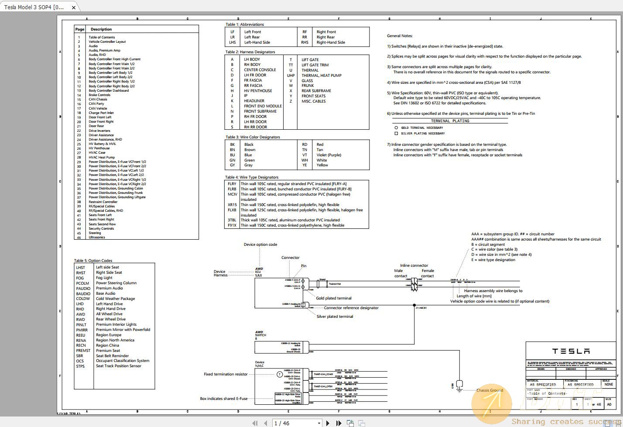This screenshot has width=623, height=427.
Task: Click 'Connector reference designator' label
Action: point(351,308)
